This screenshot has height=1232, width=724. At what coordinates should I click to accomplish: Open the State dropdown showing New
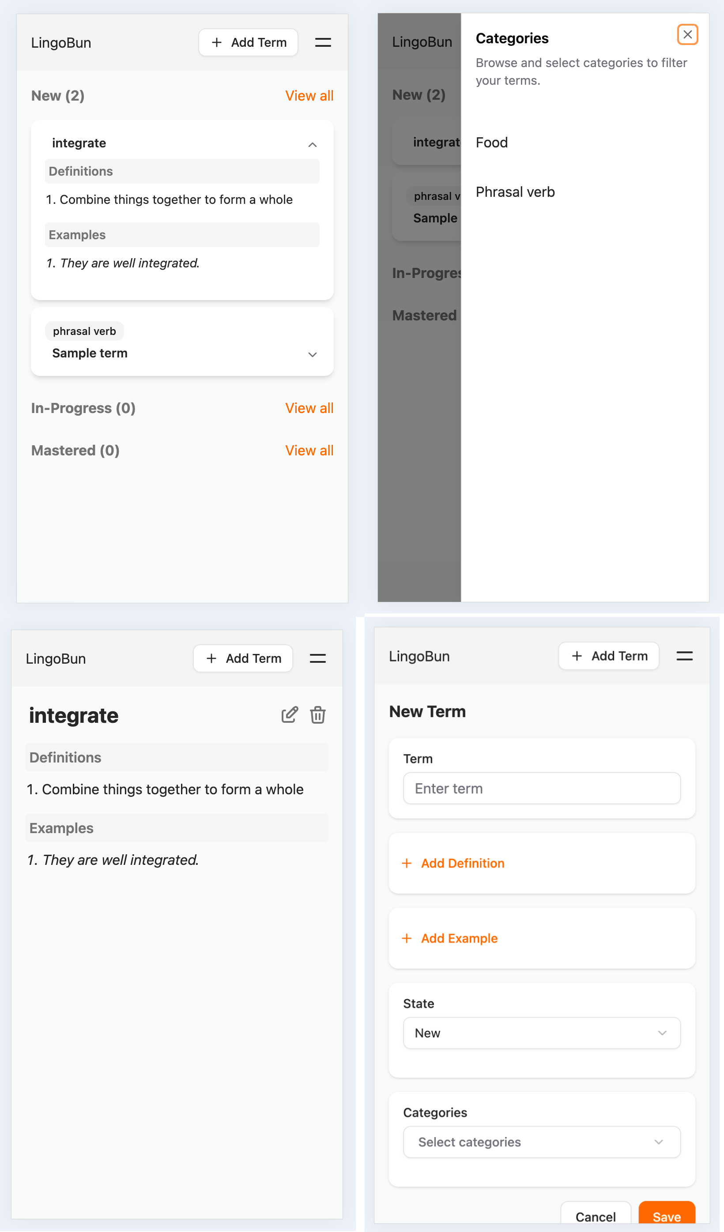click(542, 1033)
